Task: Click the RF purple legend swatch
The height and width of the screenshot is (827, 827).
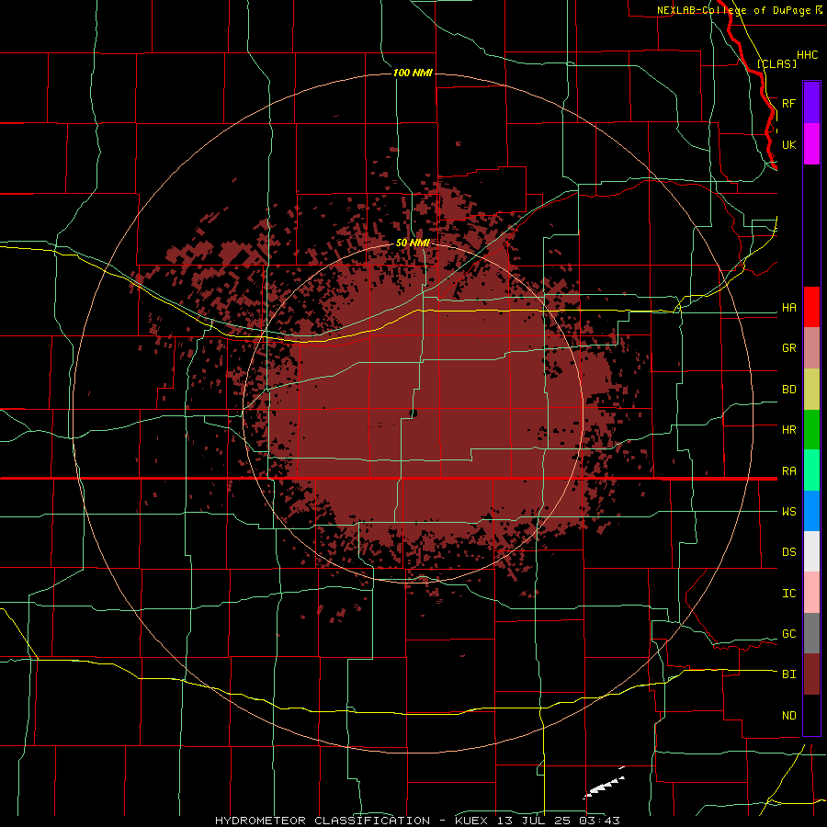Action: coord(811,103)
